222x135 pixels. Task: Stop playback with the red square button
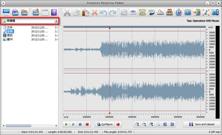click(87, 124)
